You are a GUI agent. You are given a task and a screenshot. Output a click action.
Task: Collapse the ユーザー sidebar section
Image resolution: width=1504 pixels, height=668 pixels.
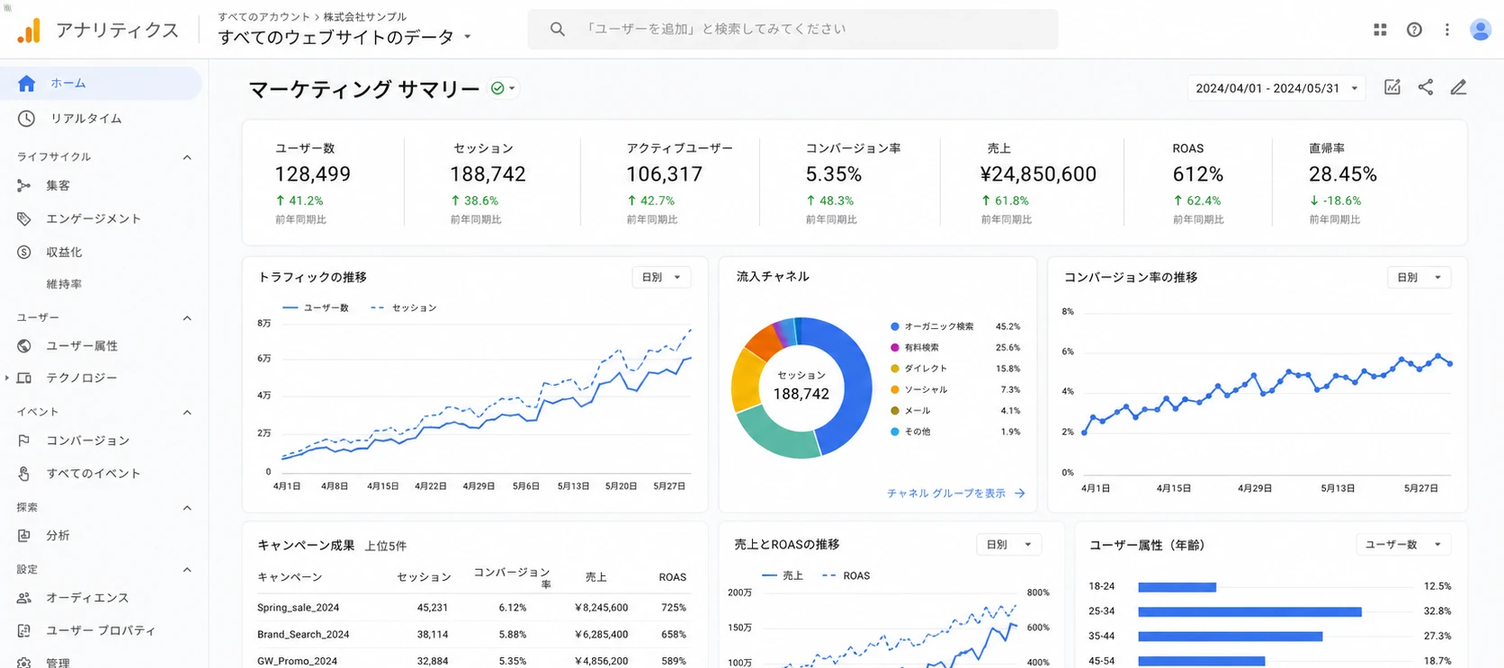point(187,318)
